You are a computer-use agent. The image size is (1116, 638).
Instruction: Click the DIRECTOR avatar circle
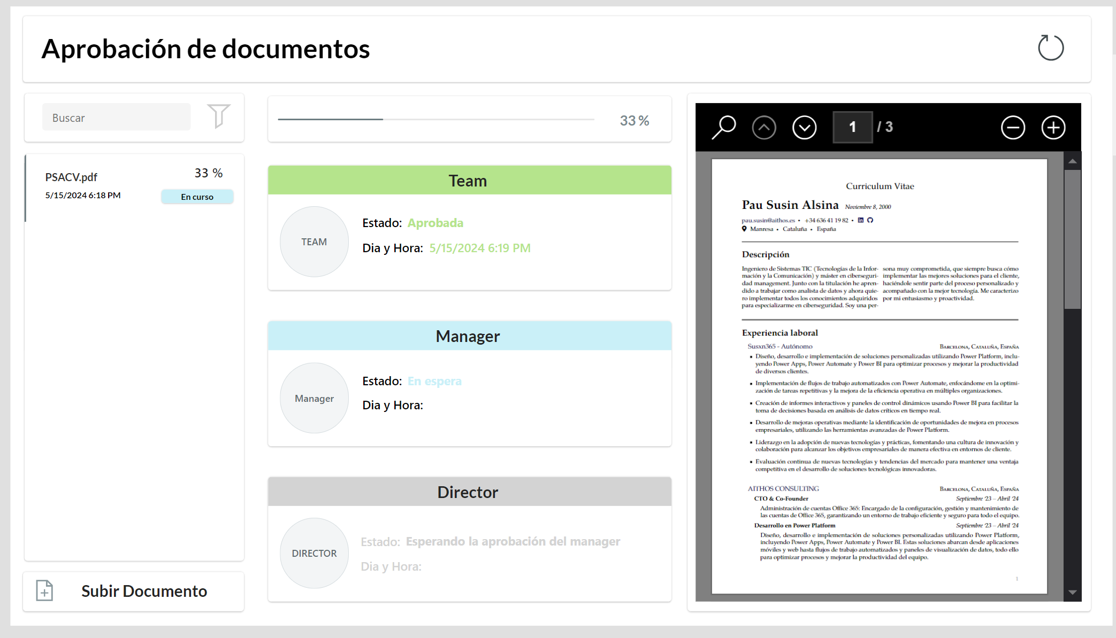tap(314, 553)
